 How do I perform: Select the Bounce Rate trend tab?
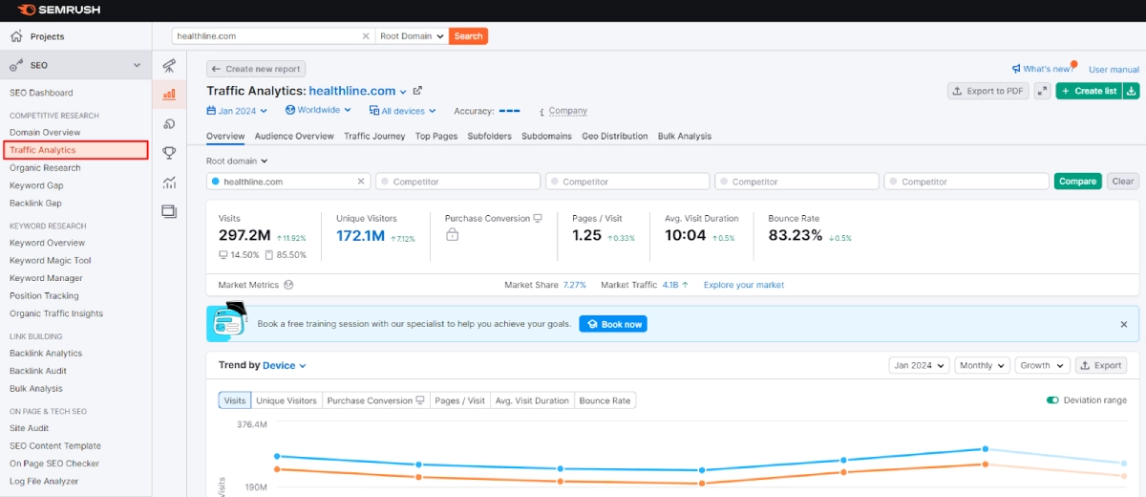click(x=605, y=400)
